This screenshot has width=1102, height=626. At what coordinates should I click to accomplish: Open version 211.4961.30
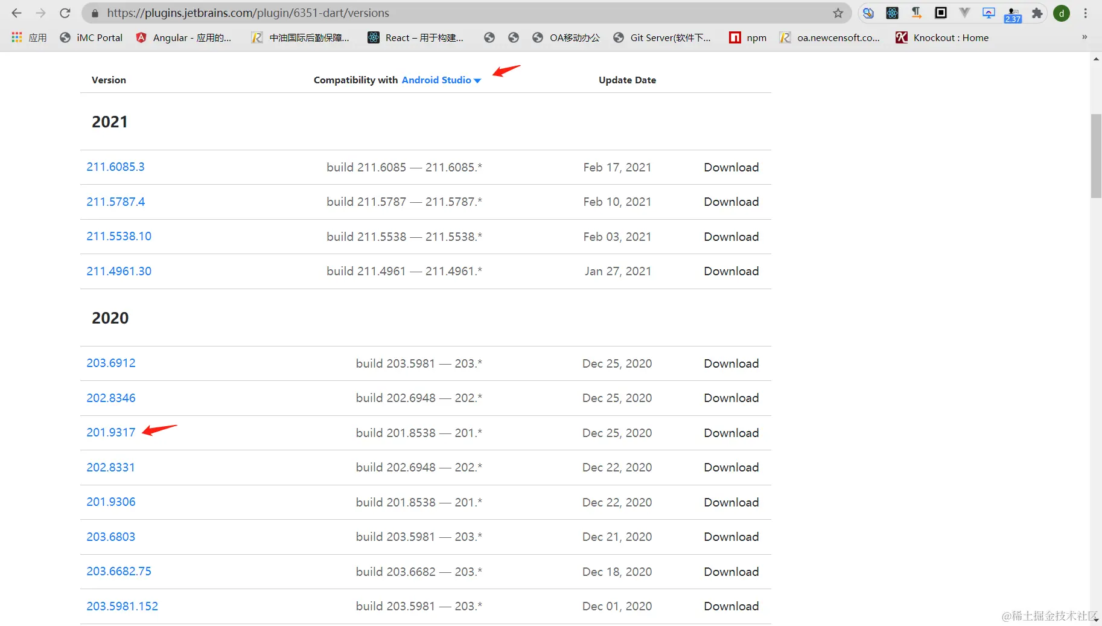[119, 271]
